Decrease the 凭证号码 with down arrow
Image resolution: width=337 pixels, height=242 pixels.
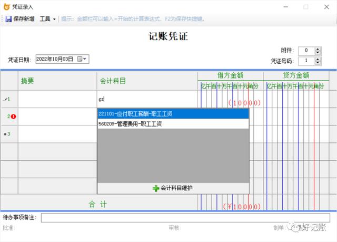point(318,63)
